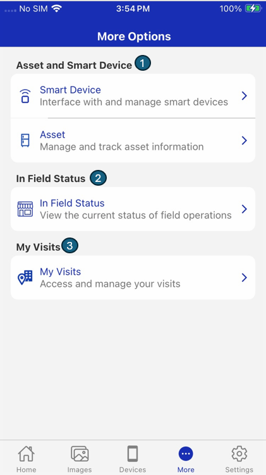Tap the Asset refrigerator icon

pos(25,141)
